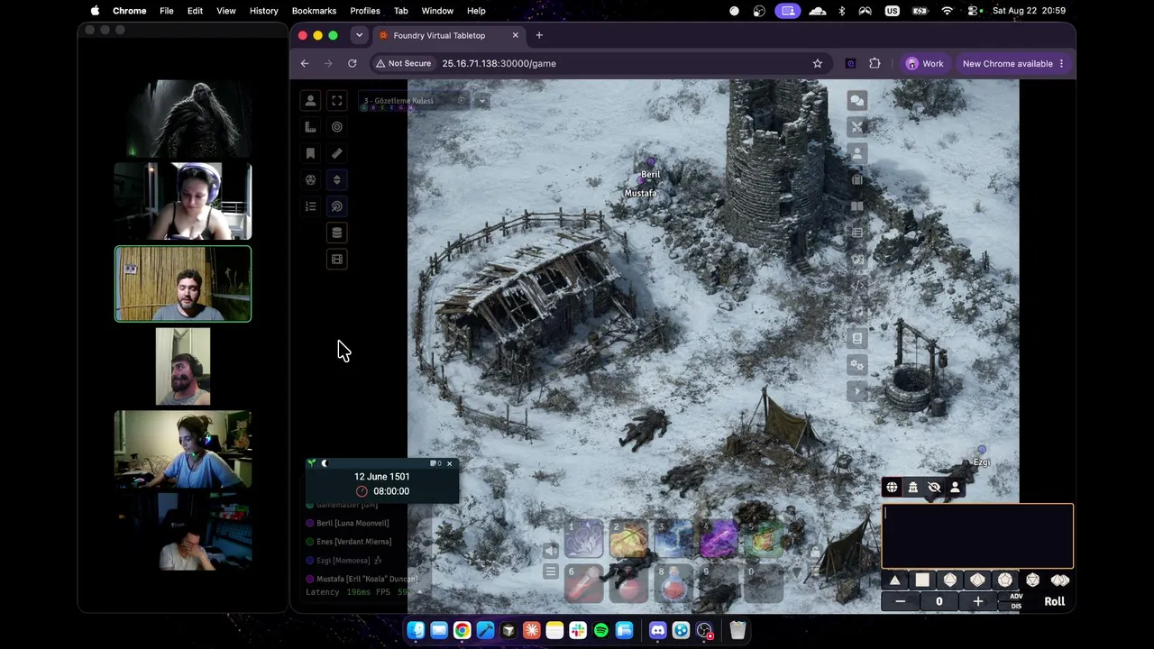Select the Gözetleme Kulesi scene tab
The height and width of the screenshot is (649, 1154).
point(413,101)
